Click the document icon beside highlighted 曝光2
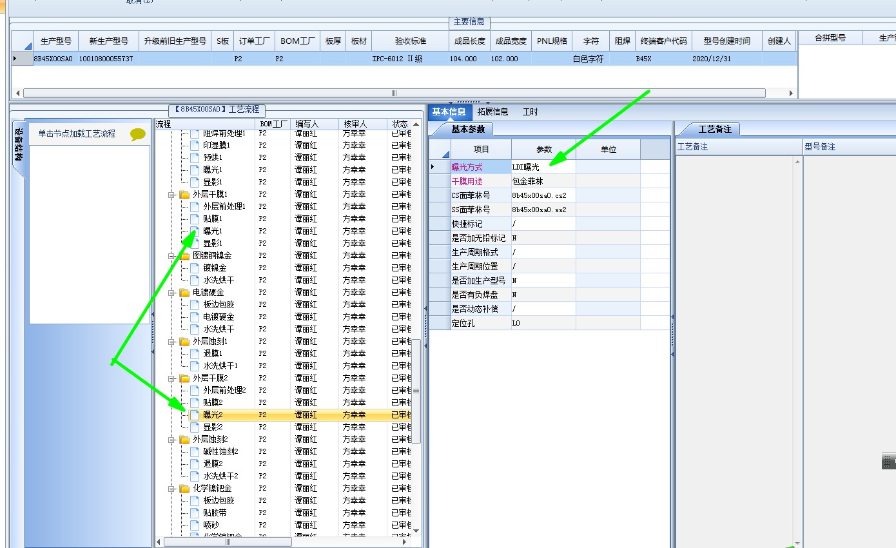This screenshot has height=548, width=896. point(195,415)
